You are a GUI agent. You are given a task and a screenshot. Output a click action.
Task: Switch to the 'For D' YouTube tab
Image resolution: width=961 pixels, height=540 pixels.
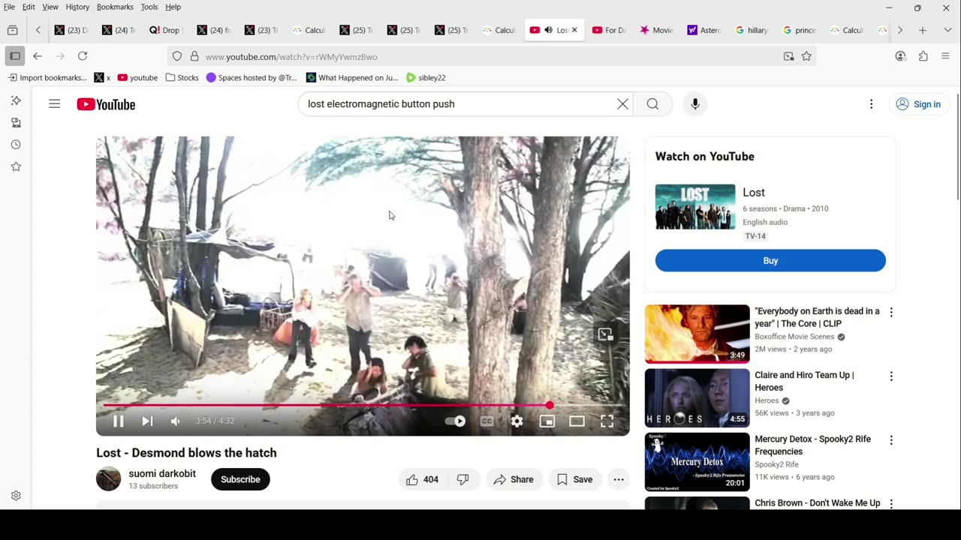point(608,30)
